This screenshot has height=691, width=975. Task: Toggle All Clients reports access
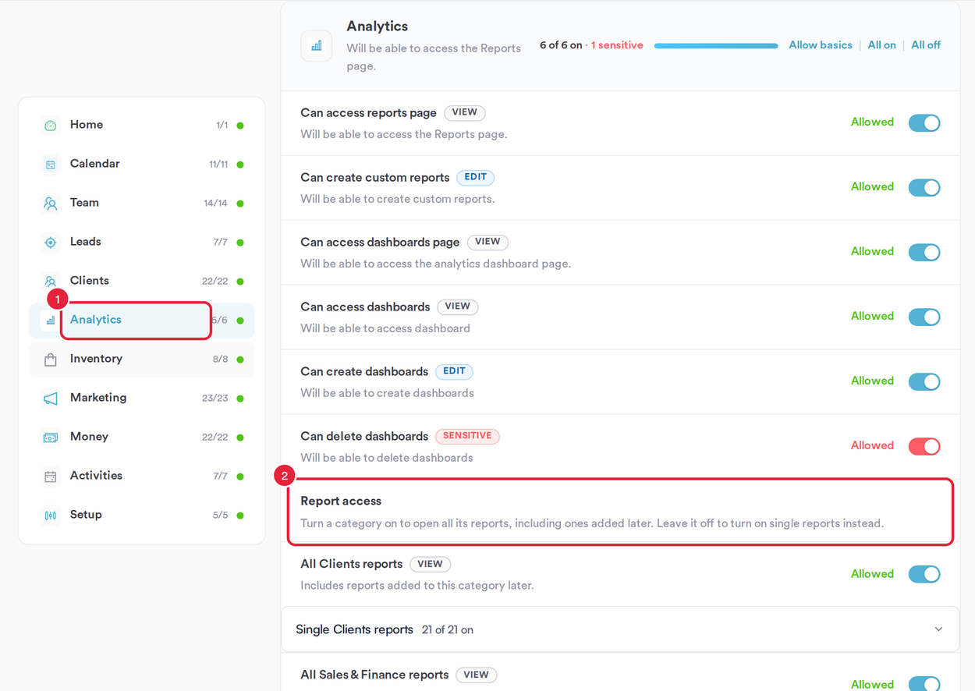pos(924,575)
